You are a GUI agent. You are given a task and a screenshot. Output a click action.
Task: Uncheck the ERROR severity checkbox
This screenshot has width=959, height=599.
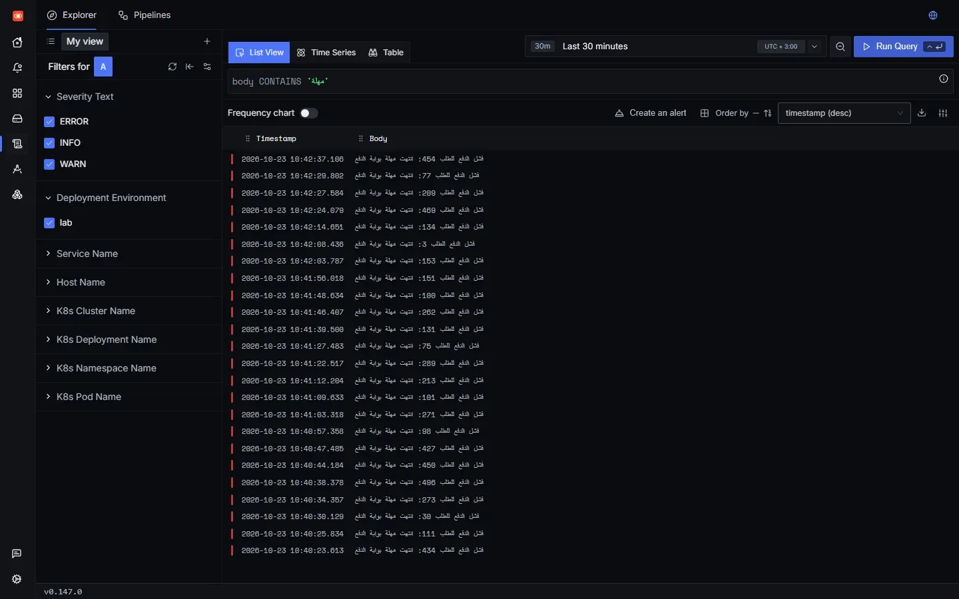click(x=49, y=122)
